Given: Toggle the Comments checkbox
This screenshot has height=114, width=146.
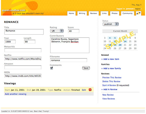Looking at the screenshot, I should coord(52,68).
